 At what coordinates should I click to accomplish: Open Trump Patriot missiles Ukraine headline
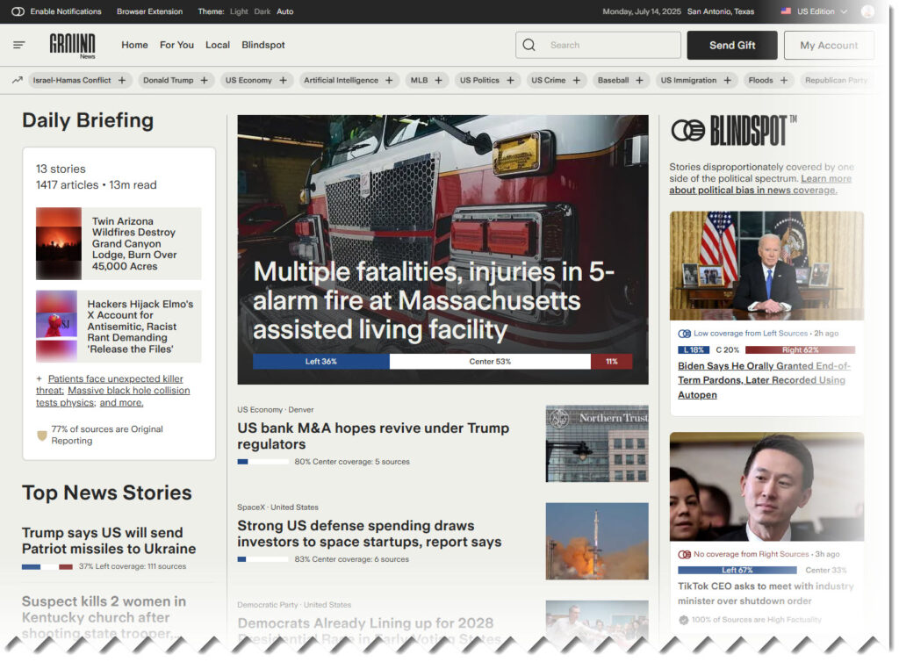pyautogui.click(x=109, y=541)
